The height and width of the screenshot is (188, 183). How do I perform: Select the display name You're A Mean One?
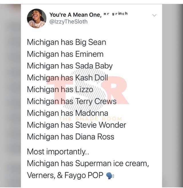coord(75,15)
